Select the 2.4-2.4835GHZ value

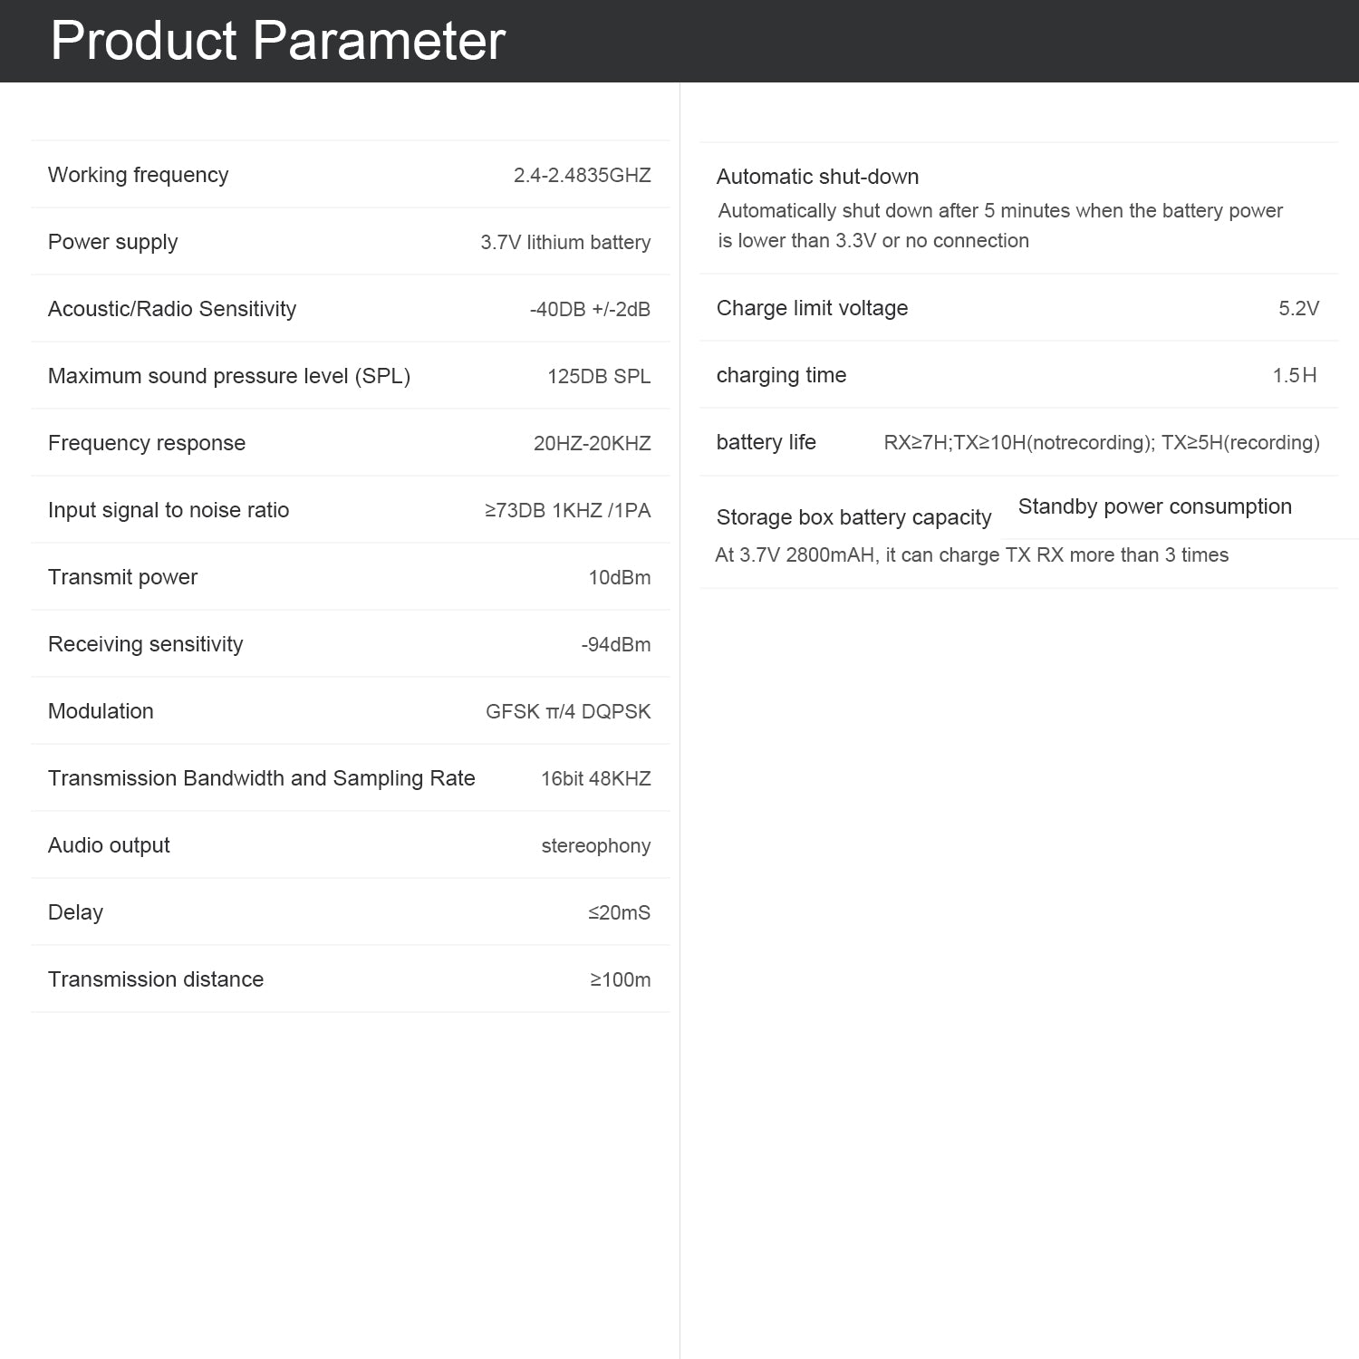[x=582, y=175]
